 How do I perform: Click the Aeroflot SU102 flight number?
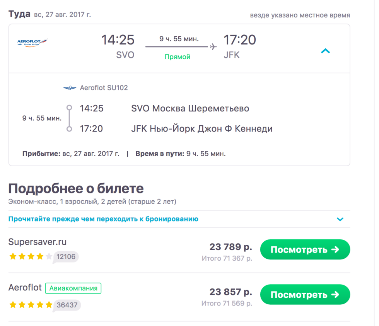[x=104, y=88]
